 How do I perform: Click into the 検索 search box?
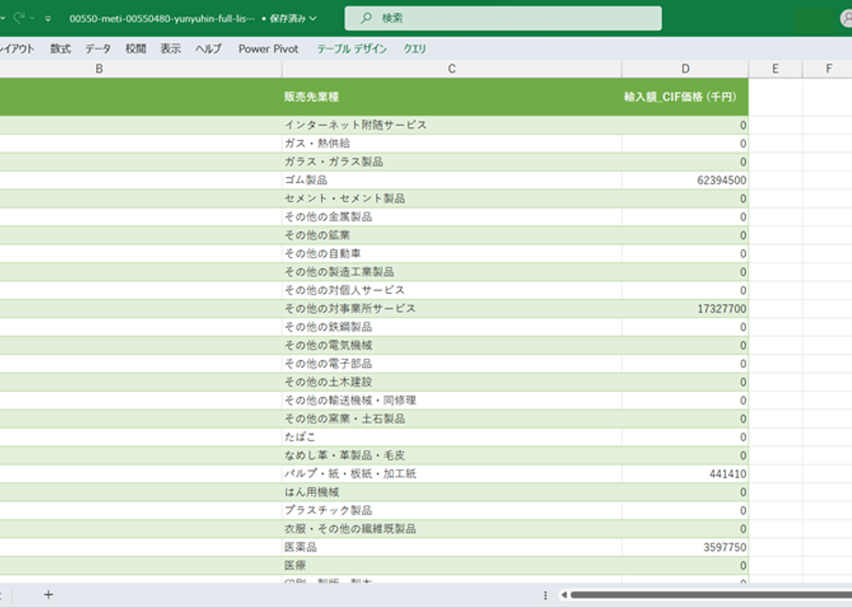pyautogui.click(x=503, y=18)
